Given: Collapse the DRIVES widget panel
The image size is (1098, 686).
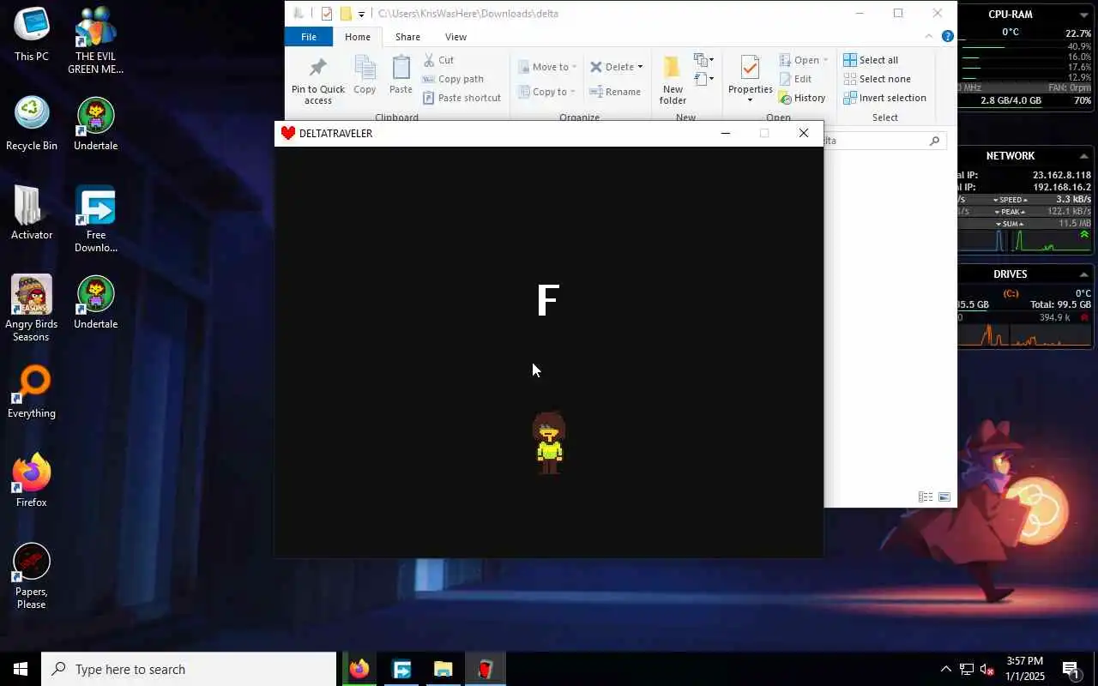Looking at the screenshot, I should [x=1083, y=274].
